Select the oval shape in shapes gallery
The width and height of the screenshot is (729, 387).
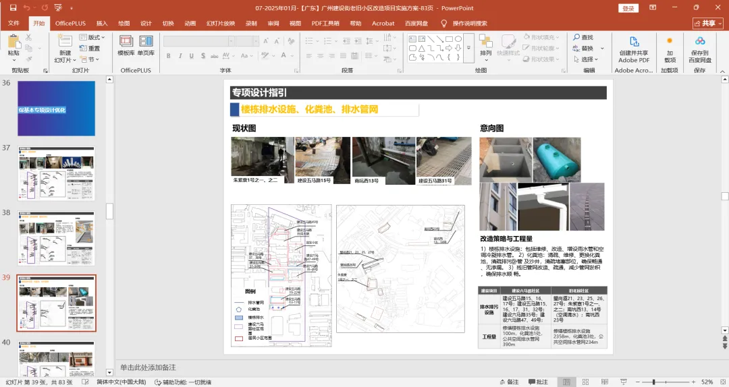pyautogui.click(x=458, y=39)
